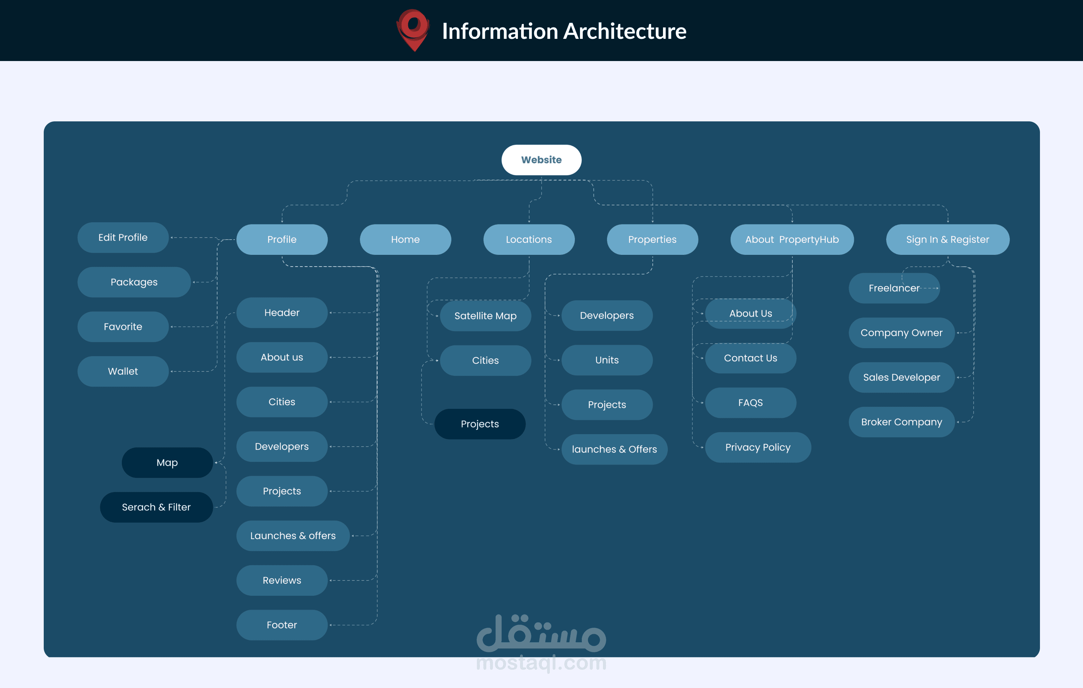Viewport: 1083px width, 688px height.
Task: Click the Information Architecture title text
Action: (x=564, y=31)
